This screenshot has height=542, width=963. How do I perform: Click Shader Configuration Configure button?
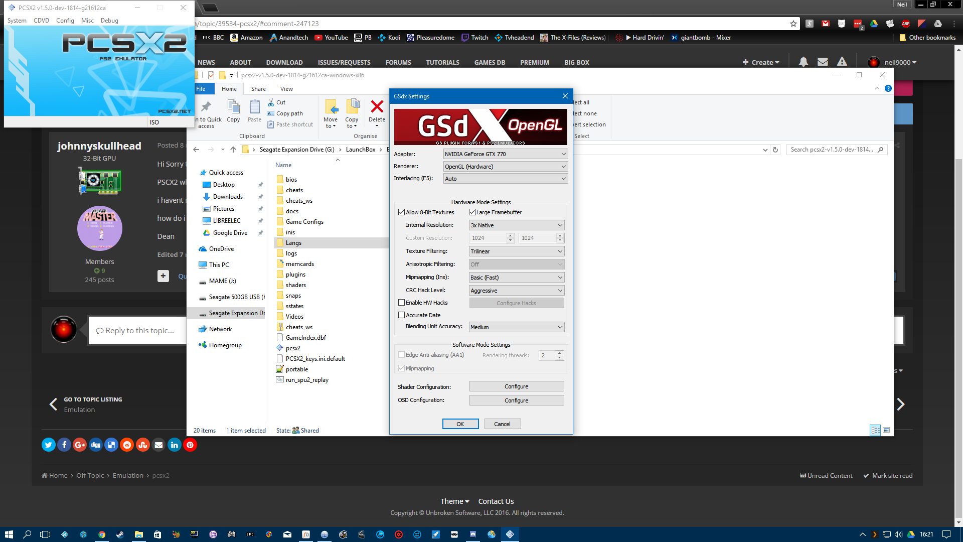click(x=517, y=386)
